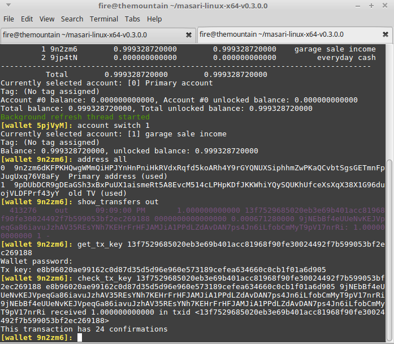The width and height of the screenshot is (394, 344).
Task: Maximize the terminal window with plus icon
Action: (x=371, y=6)
